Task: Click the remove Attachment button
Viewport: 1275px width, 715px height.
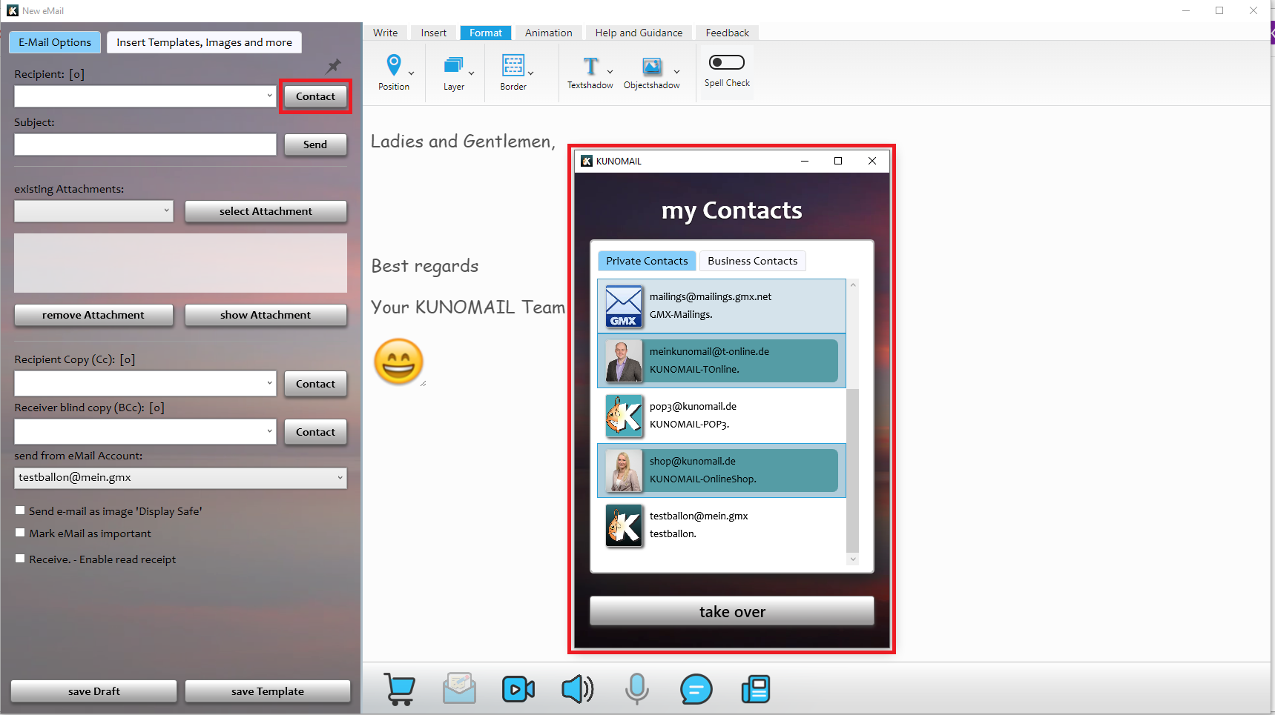Action: pyautogui.click(x=93, y=315)
